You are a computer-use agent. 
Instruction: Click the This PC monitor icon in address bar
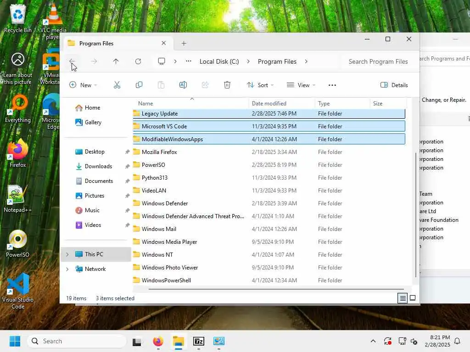coord(162,61)
